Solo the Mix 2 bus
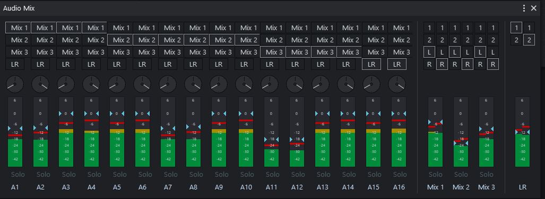This screenshot has width=545, height=199. [461, 174]
